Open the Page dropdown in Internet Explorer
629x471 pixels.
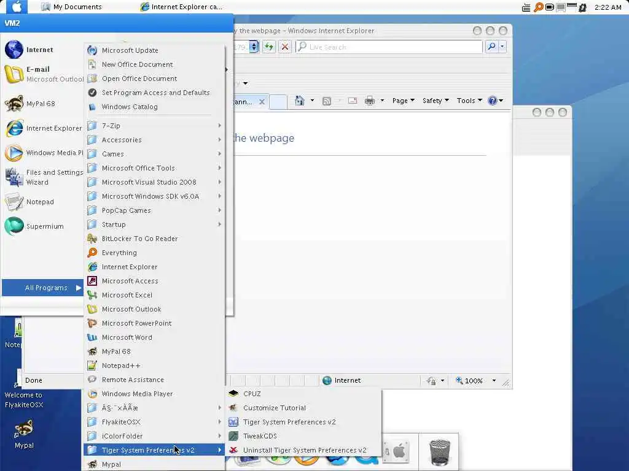(x=403, y=101)
